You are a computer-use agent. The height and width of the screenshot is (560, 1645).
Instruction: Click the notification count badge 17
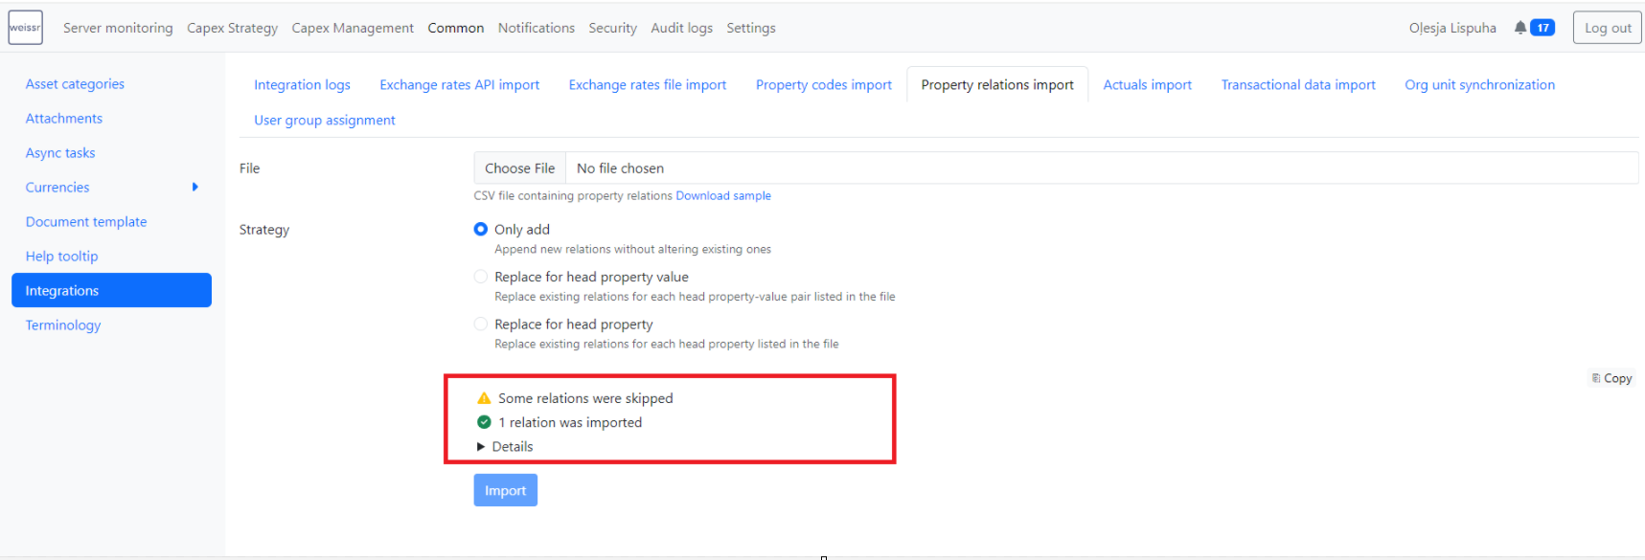coord(1542,28)
